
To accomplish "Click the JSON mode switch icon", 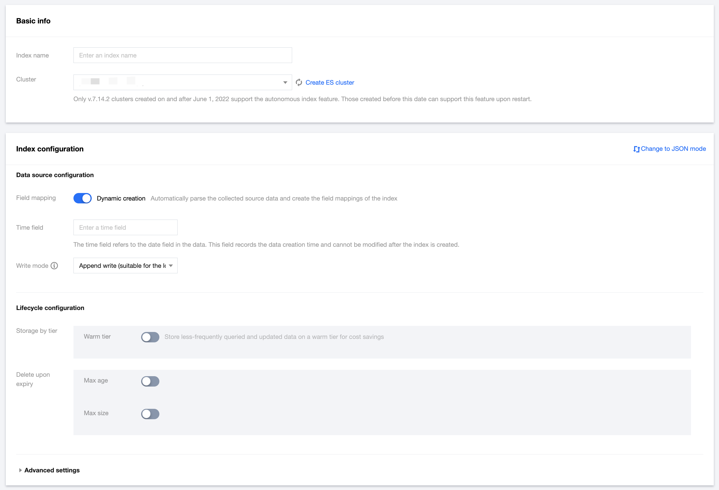I will point(636,149).
